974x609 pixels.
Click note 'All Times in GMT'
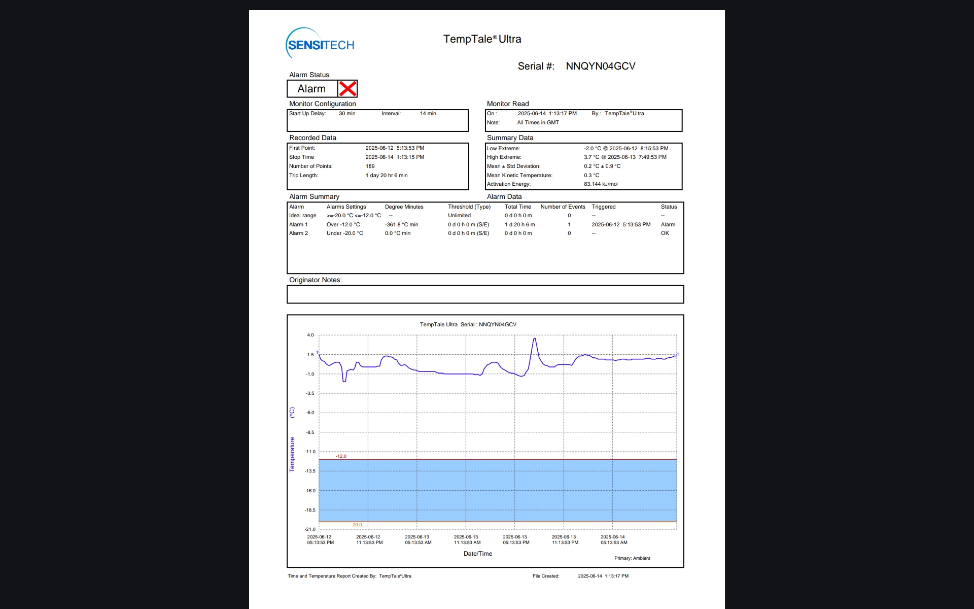pos(538,123)
